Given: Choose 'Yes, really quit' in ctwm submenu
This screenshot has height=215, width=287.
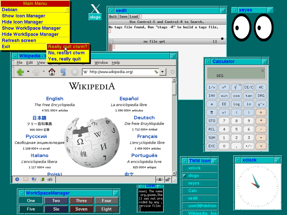Looking at the screenshot, I should pyautogui.click(x=68, y=59).
